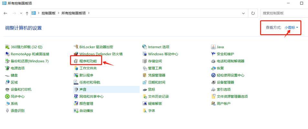Click the 颜色管理 icon
Viewport: 308px width, 129px height.
76,104
